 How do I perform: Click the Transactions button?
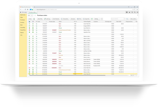pyautogui.click(x=65, y=19)
